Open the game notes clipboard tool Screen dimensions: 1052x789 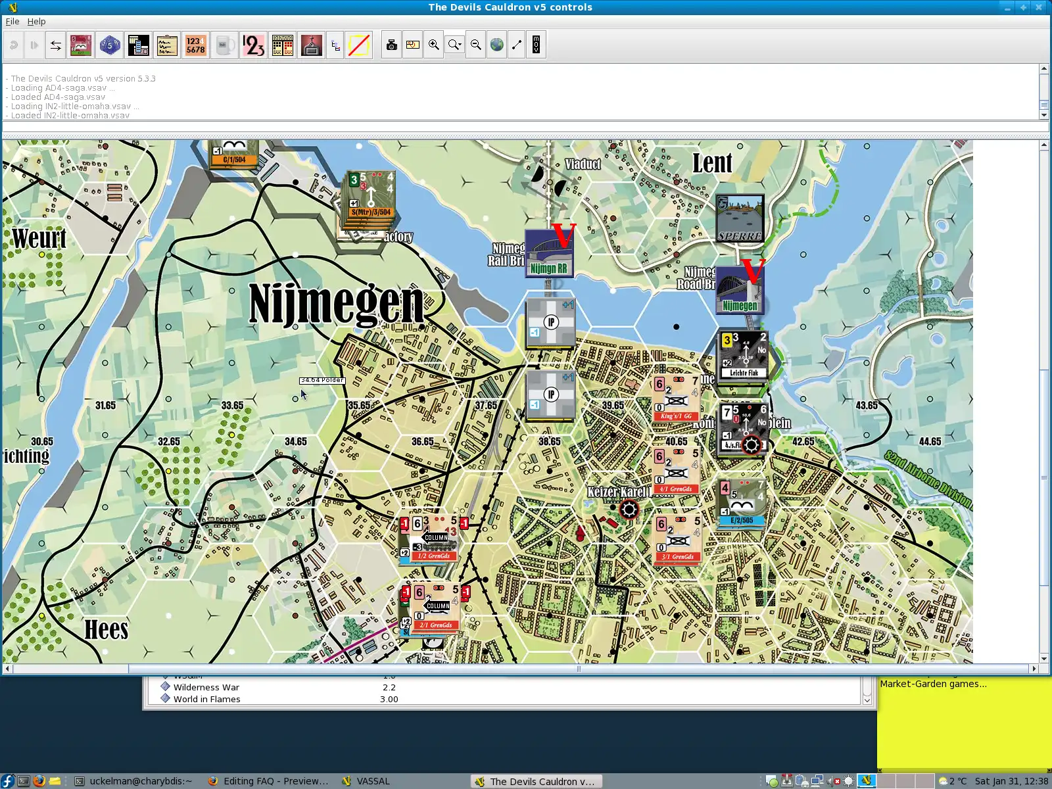[166, 45]
